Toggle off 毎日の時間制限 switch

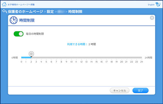click(19, 34)
